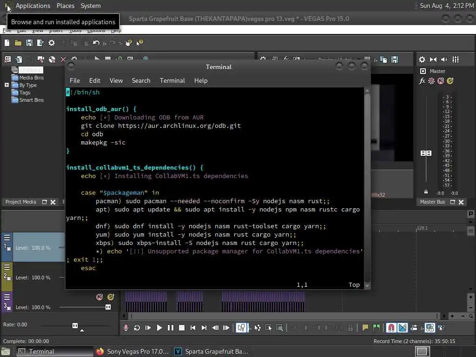This screenshot has width=476, height=357.
Task: Open Master FX chain icon
Action: pos(422,81)
